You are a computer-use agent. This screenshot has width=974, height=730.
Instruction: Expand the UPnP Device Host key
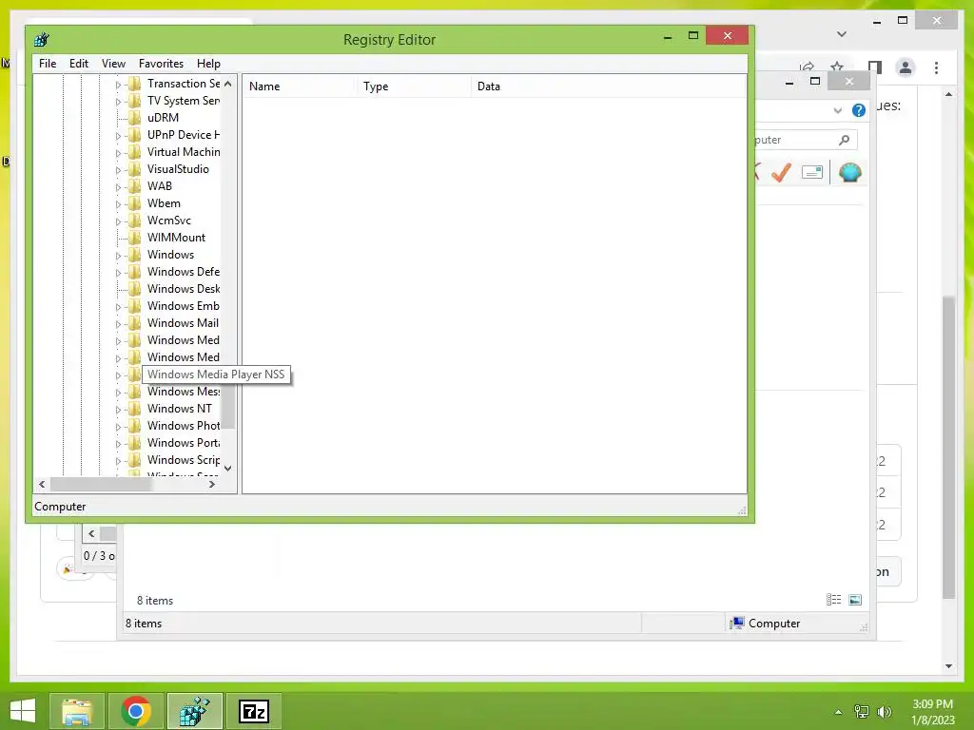click(118, 136)
